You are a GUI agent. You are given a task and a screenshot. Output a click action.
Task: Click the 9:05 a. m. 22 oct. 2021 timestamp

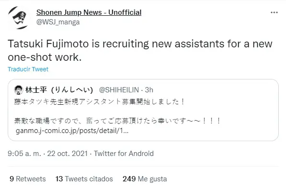(x=47, y=154)
